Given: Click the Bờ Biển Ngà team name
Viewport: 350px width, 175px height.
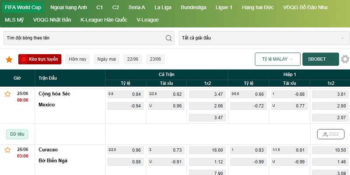Looking at the screenshot, I should (x=53, y=161).
